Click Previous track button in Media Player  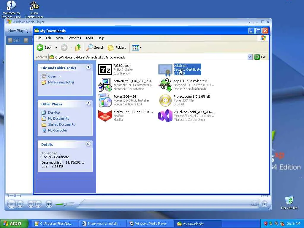tap(31, 204)
